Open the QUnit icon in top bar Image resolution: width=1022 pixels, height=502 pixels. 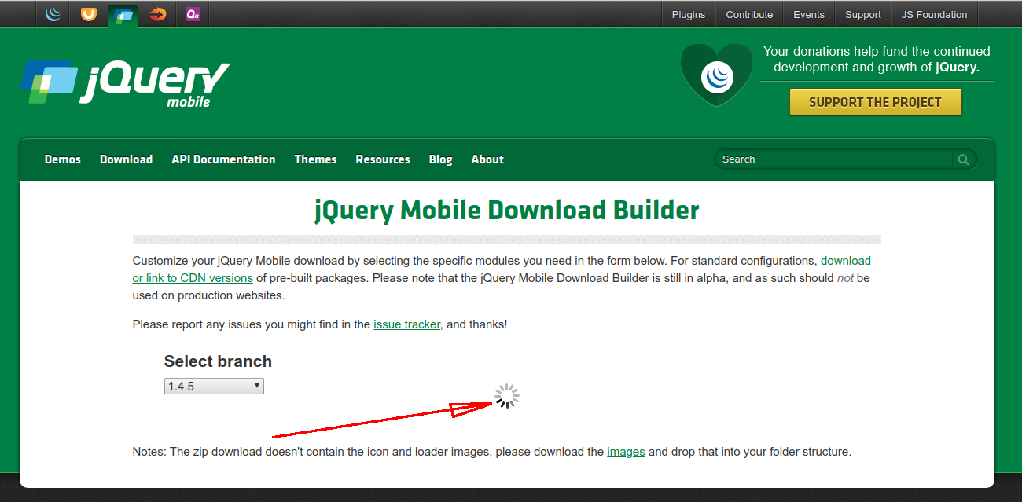coord(193,14)
